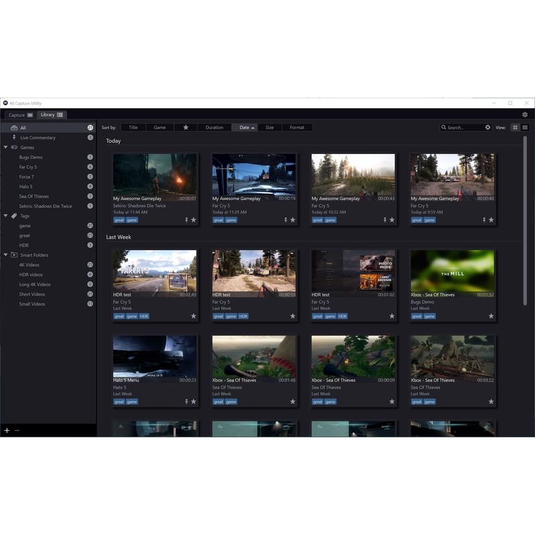Favorite the 11:29 AM Far Cry 5 clip
Image resolution: width=535 pixels, height=535 pixels.
293,220
